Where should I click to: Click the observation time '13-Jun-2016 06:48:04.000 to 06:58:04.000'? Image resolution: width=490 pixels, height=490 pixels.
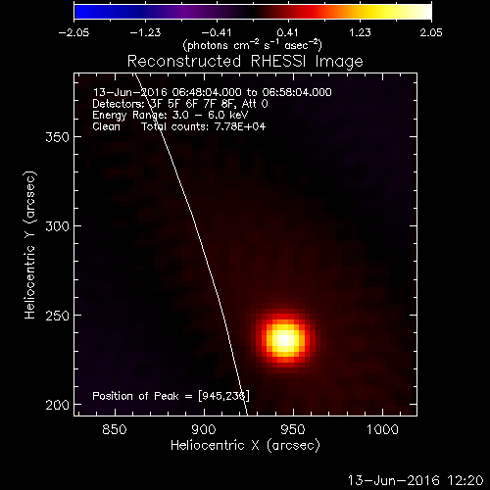click(213, 92)
